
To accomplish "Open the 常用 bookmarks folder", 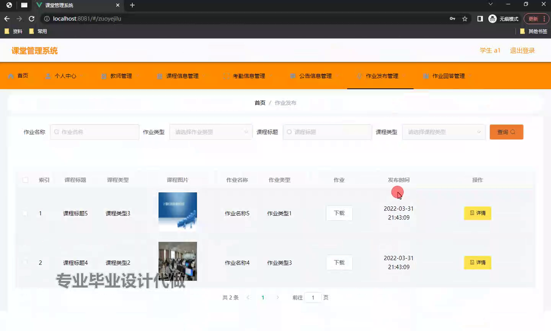I will pos(38,31).
